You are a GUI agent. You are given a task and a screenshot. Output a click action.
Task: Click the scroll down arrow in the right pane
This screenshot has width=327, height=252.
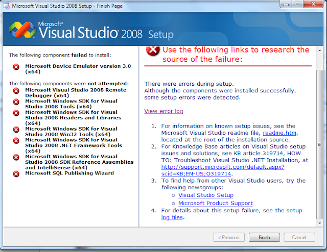(320, 223)
